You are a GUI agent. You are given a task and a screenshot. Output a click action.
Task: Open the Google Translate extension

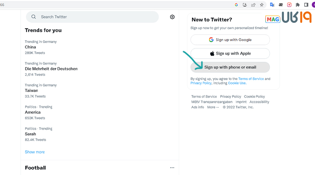pyautogui.click(x=272, y=5)
